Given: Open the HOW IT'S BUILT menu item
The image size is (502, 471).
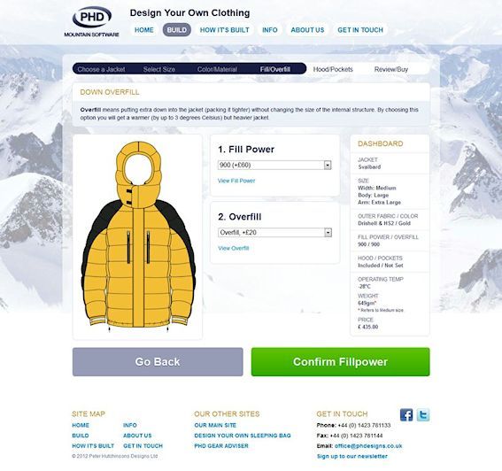Looking at the screenshot, I should click(224, 30).
